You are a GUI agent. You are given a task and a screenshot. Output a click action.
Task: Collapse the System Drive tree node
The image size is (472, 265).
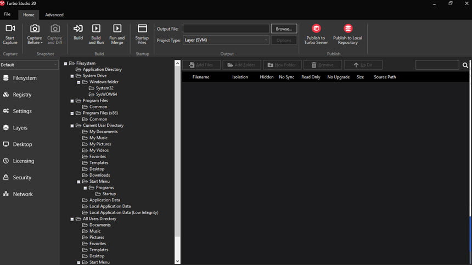(x=72, y=76)
